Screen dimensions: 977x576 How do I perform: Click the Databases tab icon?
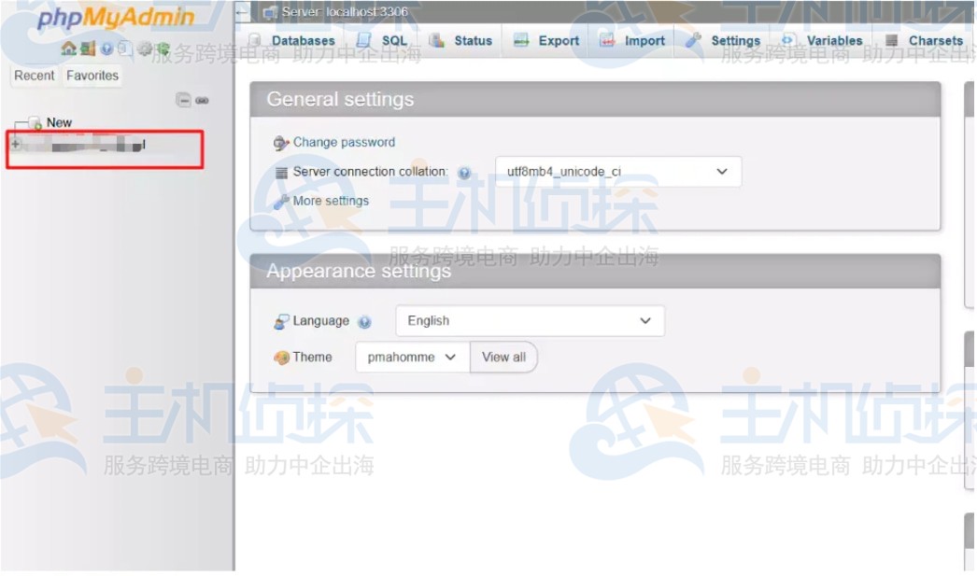click(x=256, y=40)
